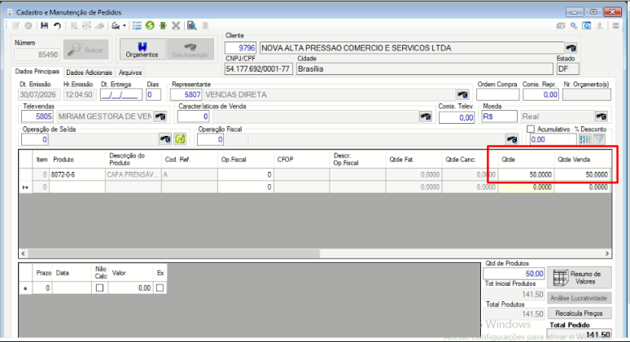630x342 pixels.
Task: Click the Buscar search button
Action: [86, 50]
